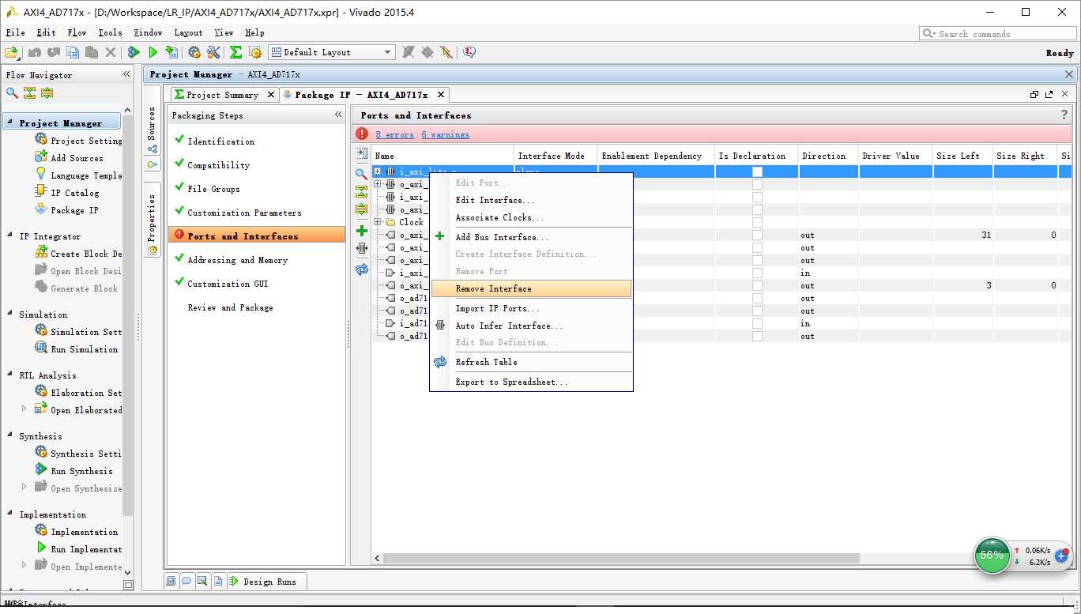This screenshot has width=1081, height=614.
Task: Click the ports table collapse all icon
Action: tap(361, 191)
